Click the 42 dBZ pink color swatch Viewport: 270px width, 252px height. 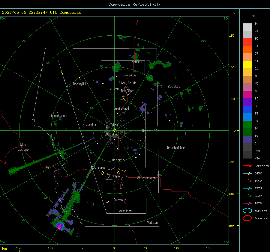[247, 87]
